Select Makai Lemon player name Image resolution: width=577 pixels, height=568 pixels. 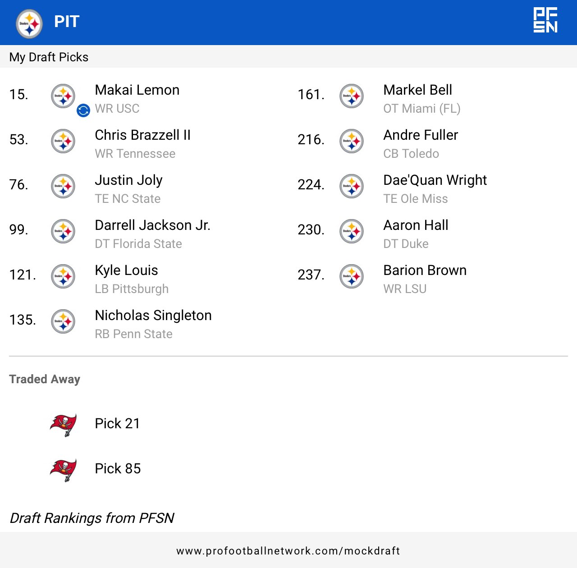137,90
